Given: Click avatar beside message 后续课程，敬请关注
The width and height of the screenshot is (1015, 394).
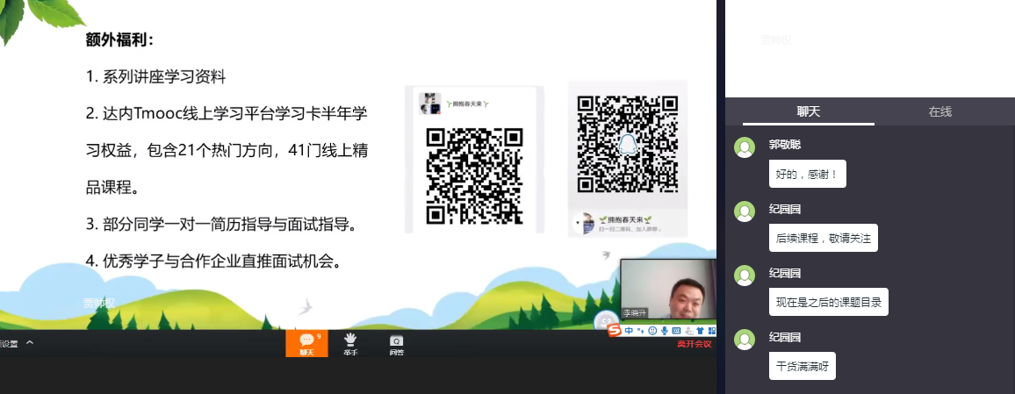Looking at the screenshot, I should pos(745,211).
